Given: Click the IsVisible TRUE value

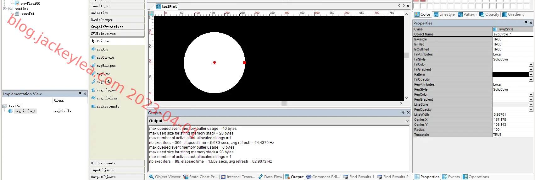Looking at the screenshot, I should tap(513, 39).
